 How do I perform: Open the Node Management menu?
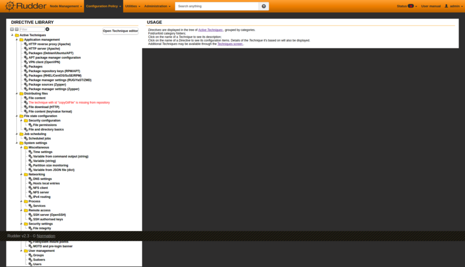pyautogui.click(x=66, y=6)
